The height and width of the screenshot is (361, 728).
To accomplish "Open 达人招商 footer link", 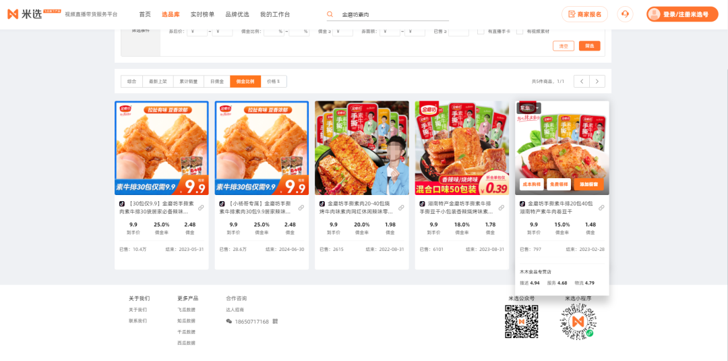I will (235, 310).
